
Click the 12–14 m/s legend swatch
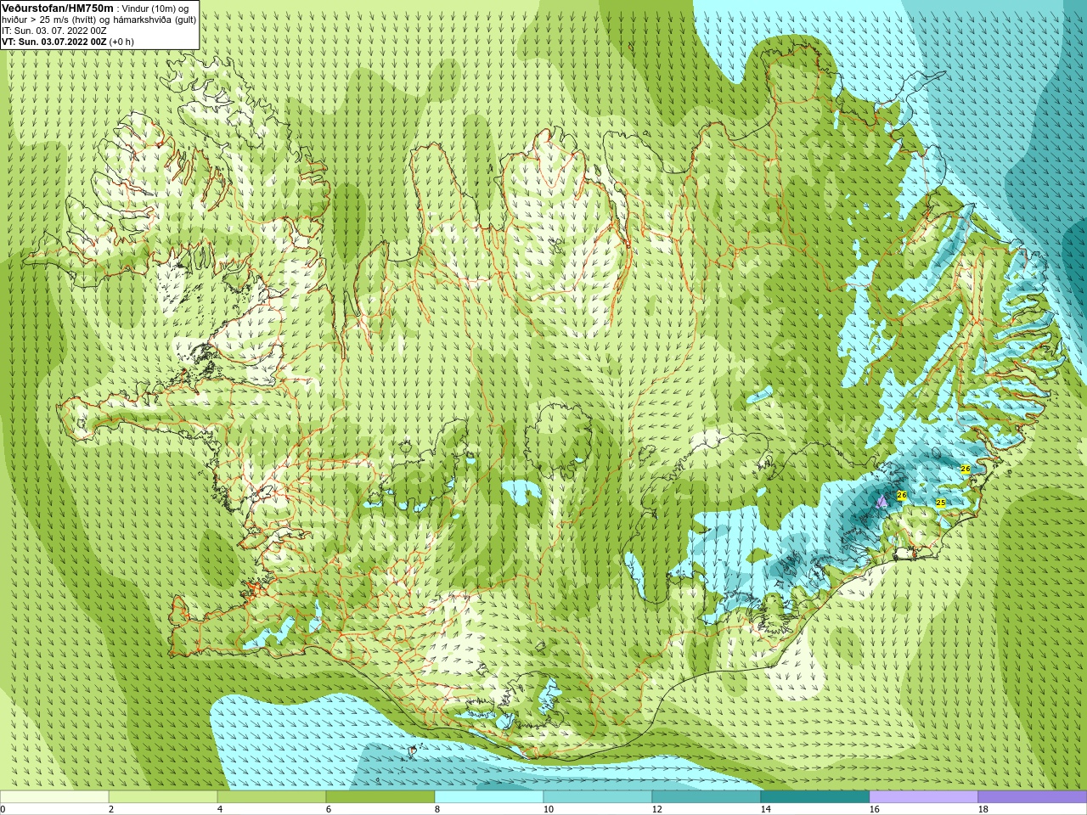[707, 797]
